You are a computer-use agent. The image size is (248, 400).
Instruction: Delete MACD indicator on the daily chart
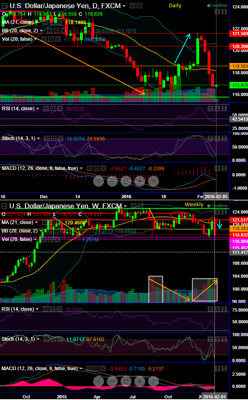pyautogui.click(x=103, y=168)
